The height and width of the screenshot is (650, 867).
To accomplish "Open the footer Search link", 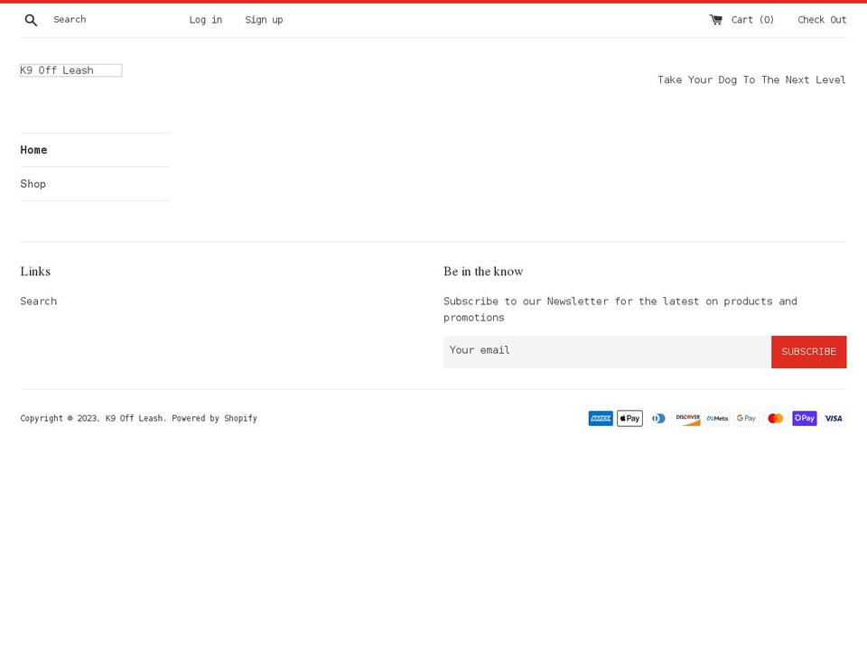I will pos(39,302).
